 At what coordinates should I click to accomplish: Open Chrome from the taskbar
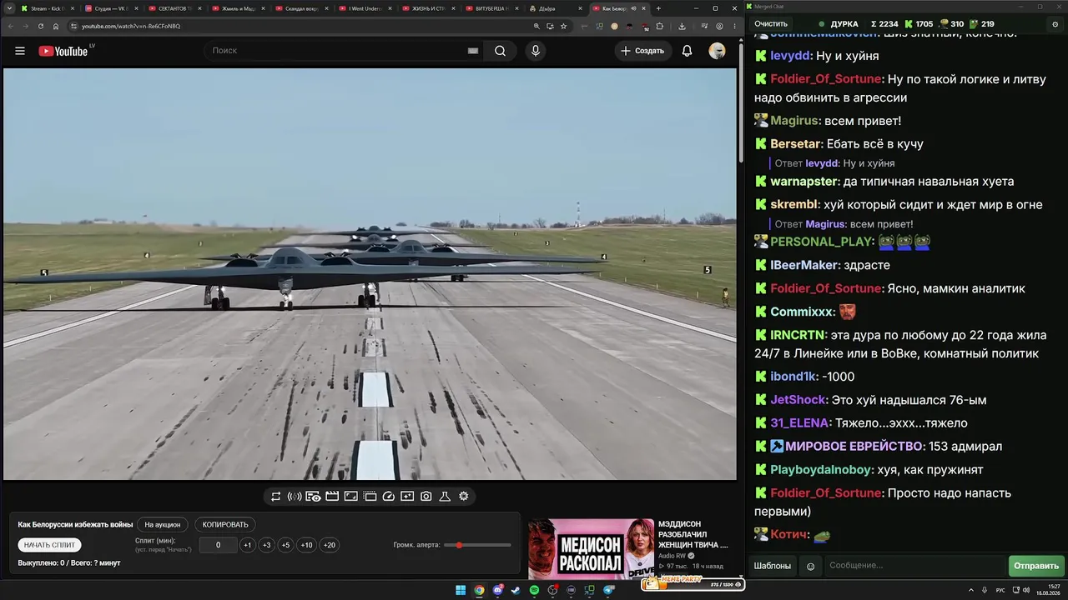[x=479, y=591]
